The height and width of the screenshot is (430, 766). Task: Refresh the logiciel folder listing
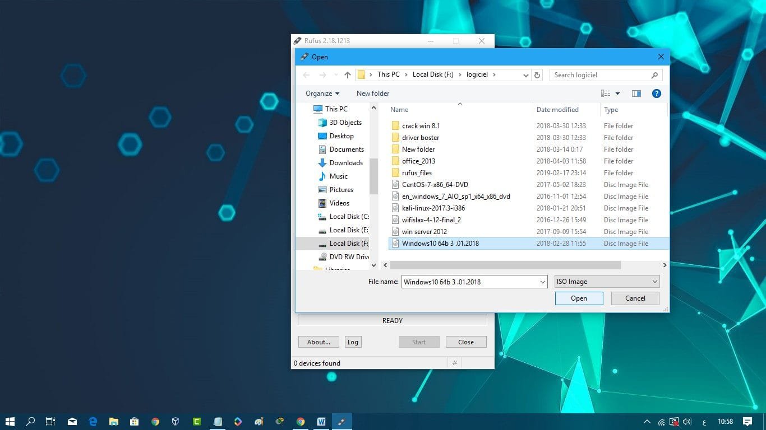537,75
